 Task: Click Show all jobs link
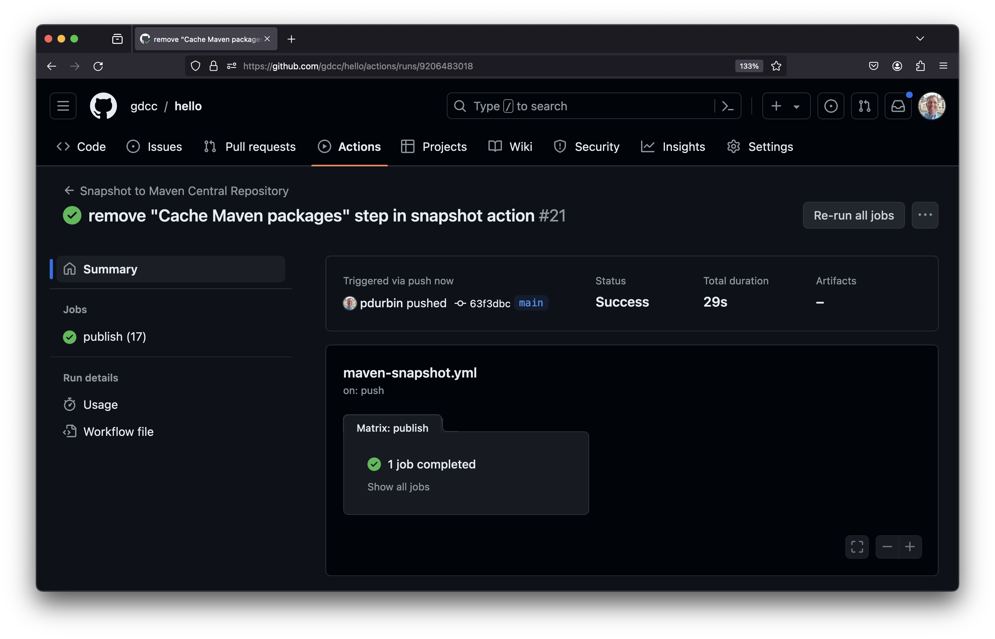pyautogui.click(x=398, y=487)
